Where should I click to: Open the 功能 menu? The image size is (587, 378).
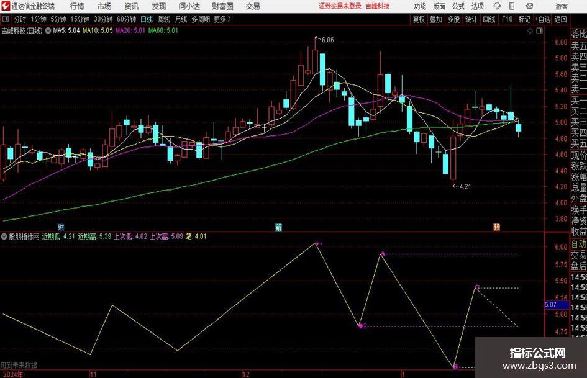point(420,6)
